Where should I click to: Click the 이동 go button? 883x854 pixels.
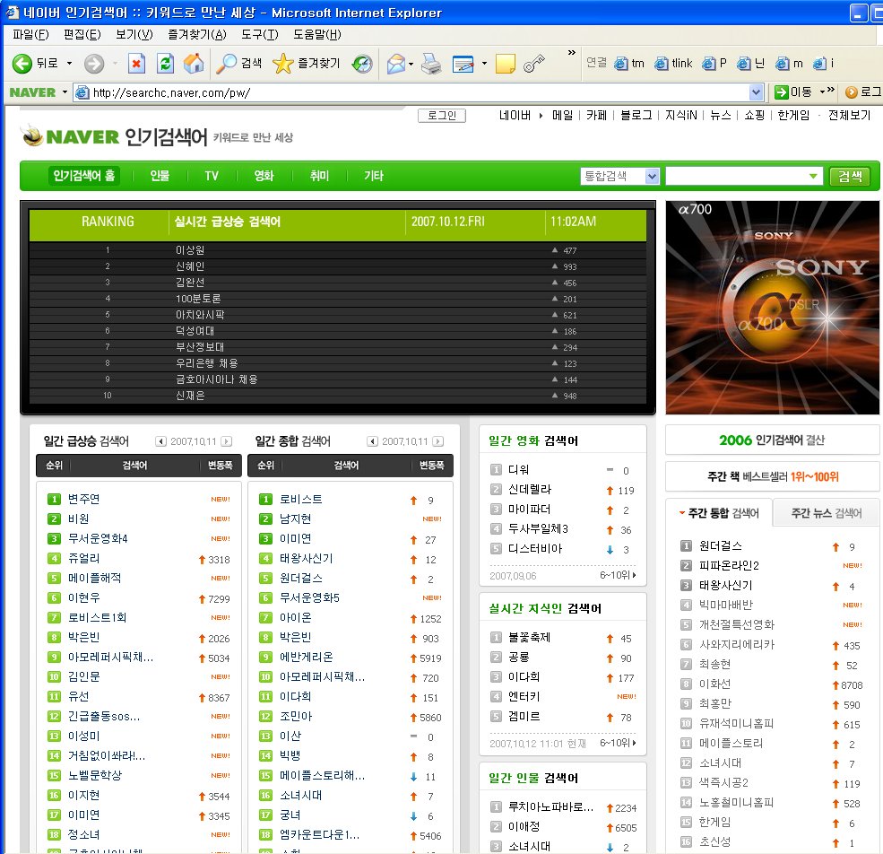coord(792,91)
